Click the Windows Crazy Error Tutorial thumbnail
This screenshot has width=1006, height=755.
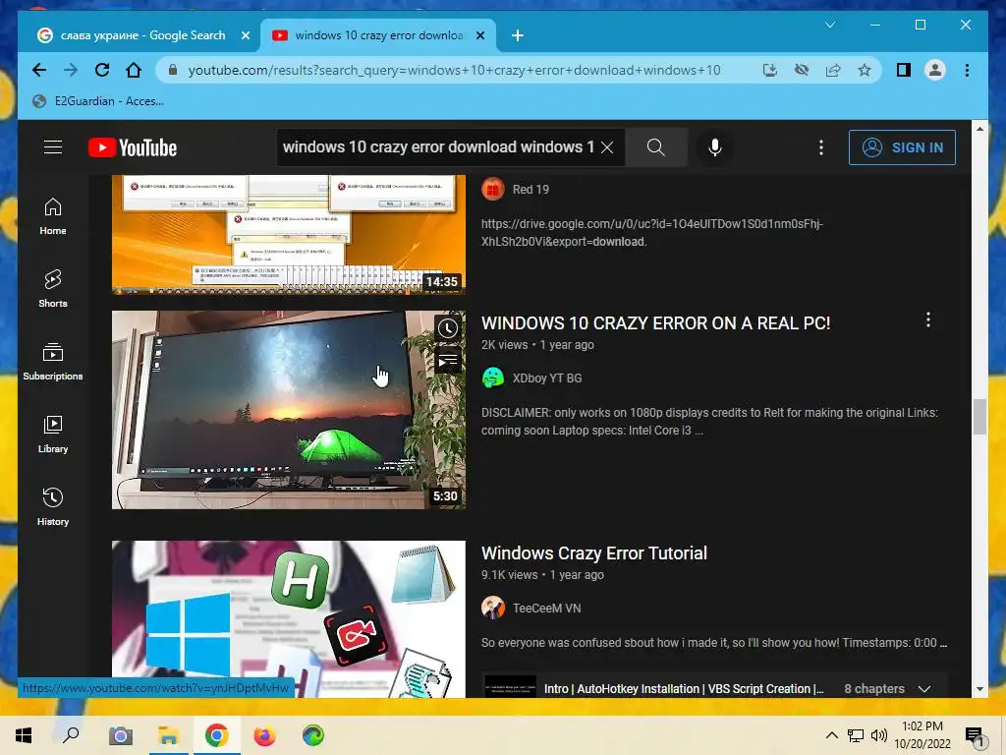coord(289,619)
